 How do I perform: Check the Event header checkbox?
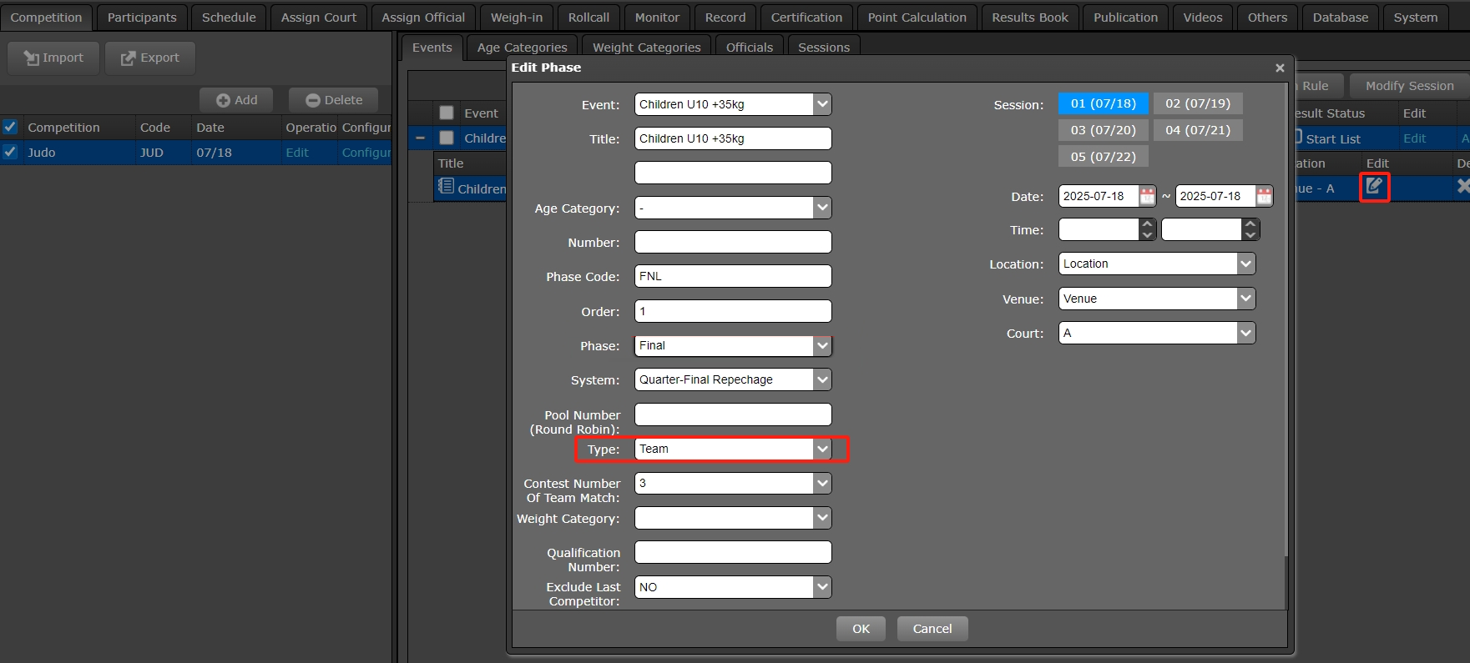[447, 113]
